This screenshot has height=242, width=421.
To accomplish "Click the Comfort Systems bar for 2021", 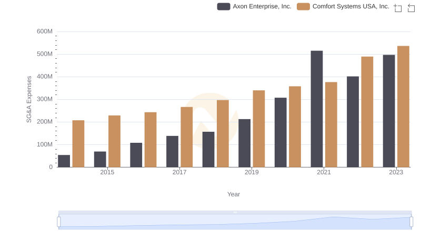I will point(331,124).
